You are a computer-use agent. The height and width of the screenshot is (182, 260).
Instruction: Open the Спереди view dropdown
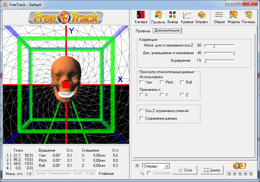pos(156,166)
